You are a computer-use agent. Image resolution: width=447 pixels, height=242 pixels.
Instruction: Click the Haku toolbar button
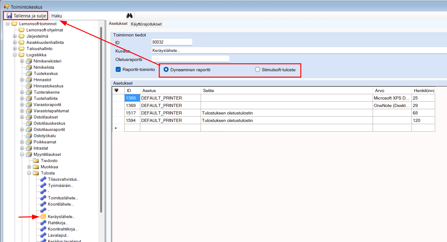point(57,16)
